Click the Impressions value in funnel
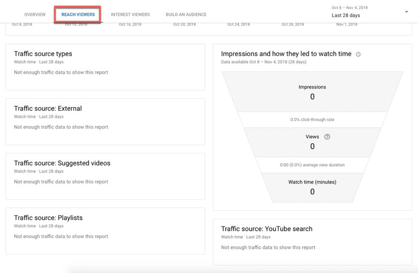418x273 pixels. (x=312, y=96)
